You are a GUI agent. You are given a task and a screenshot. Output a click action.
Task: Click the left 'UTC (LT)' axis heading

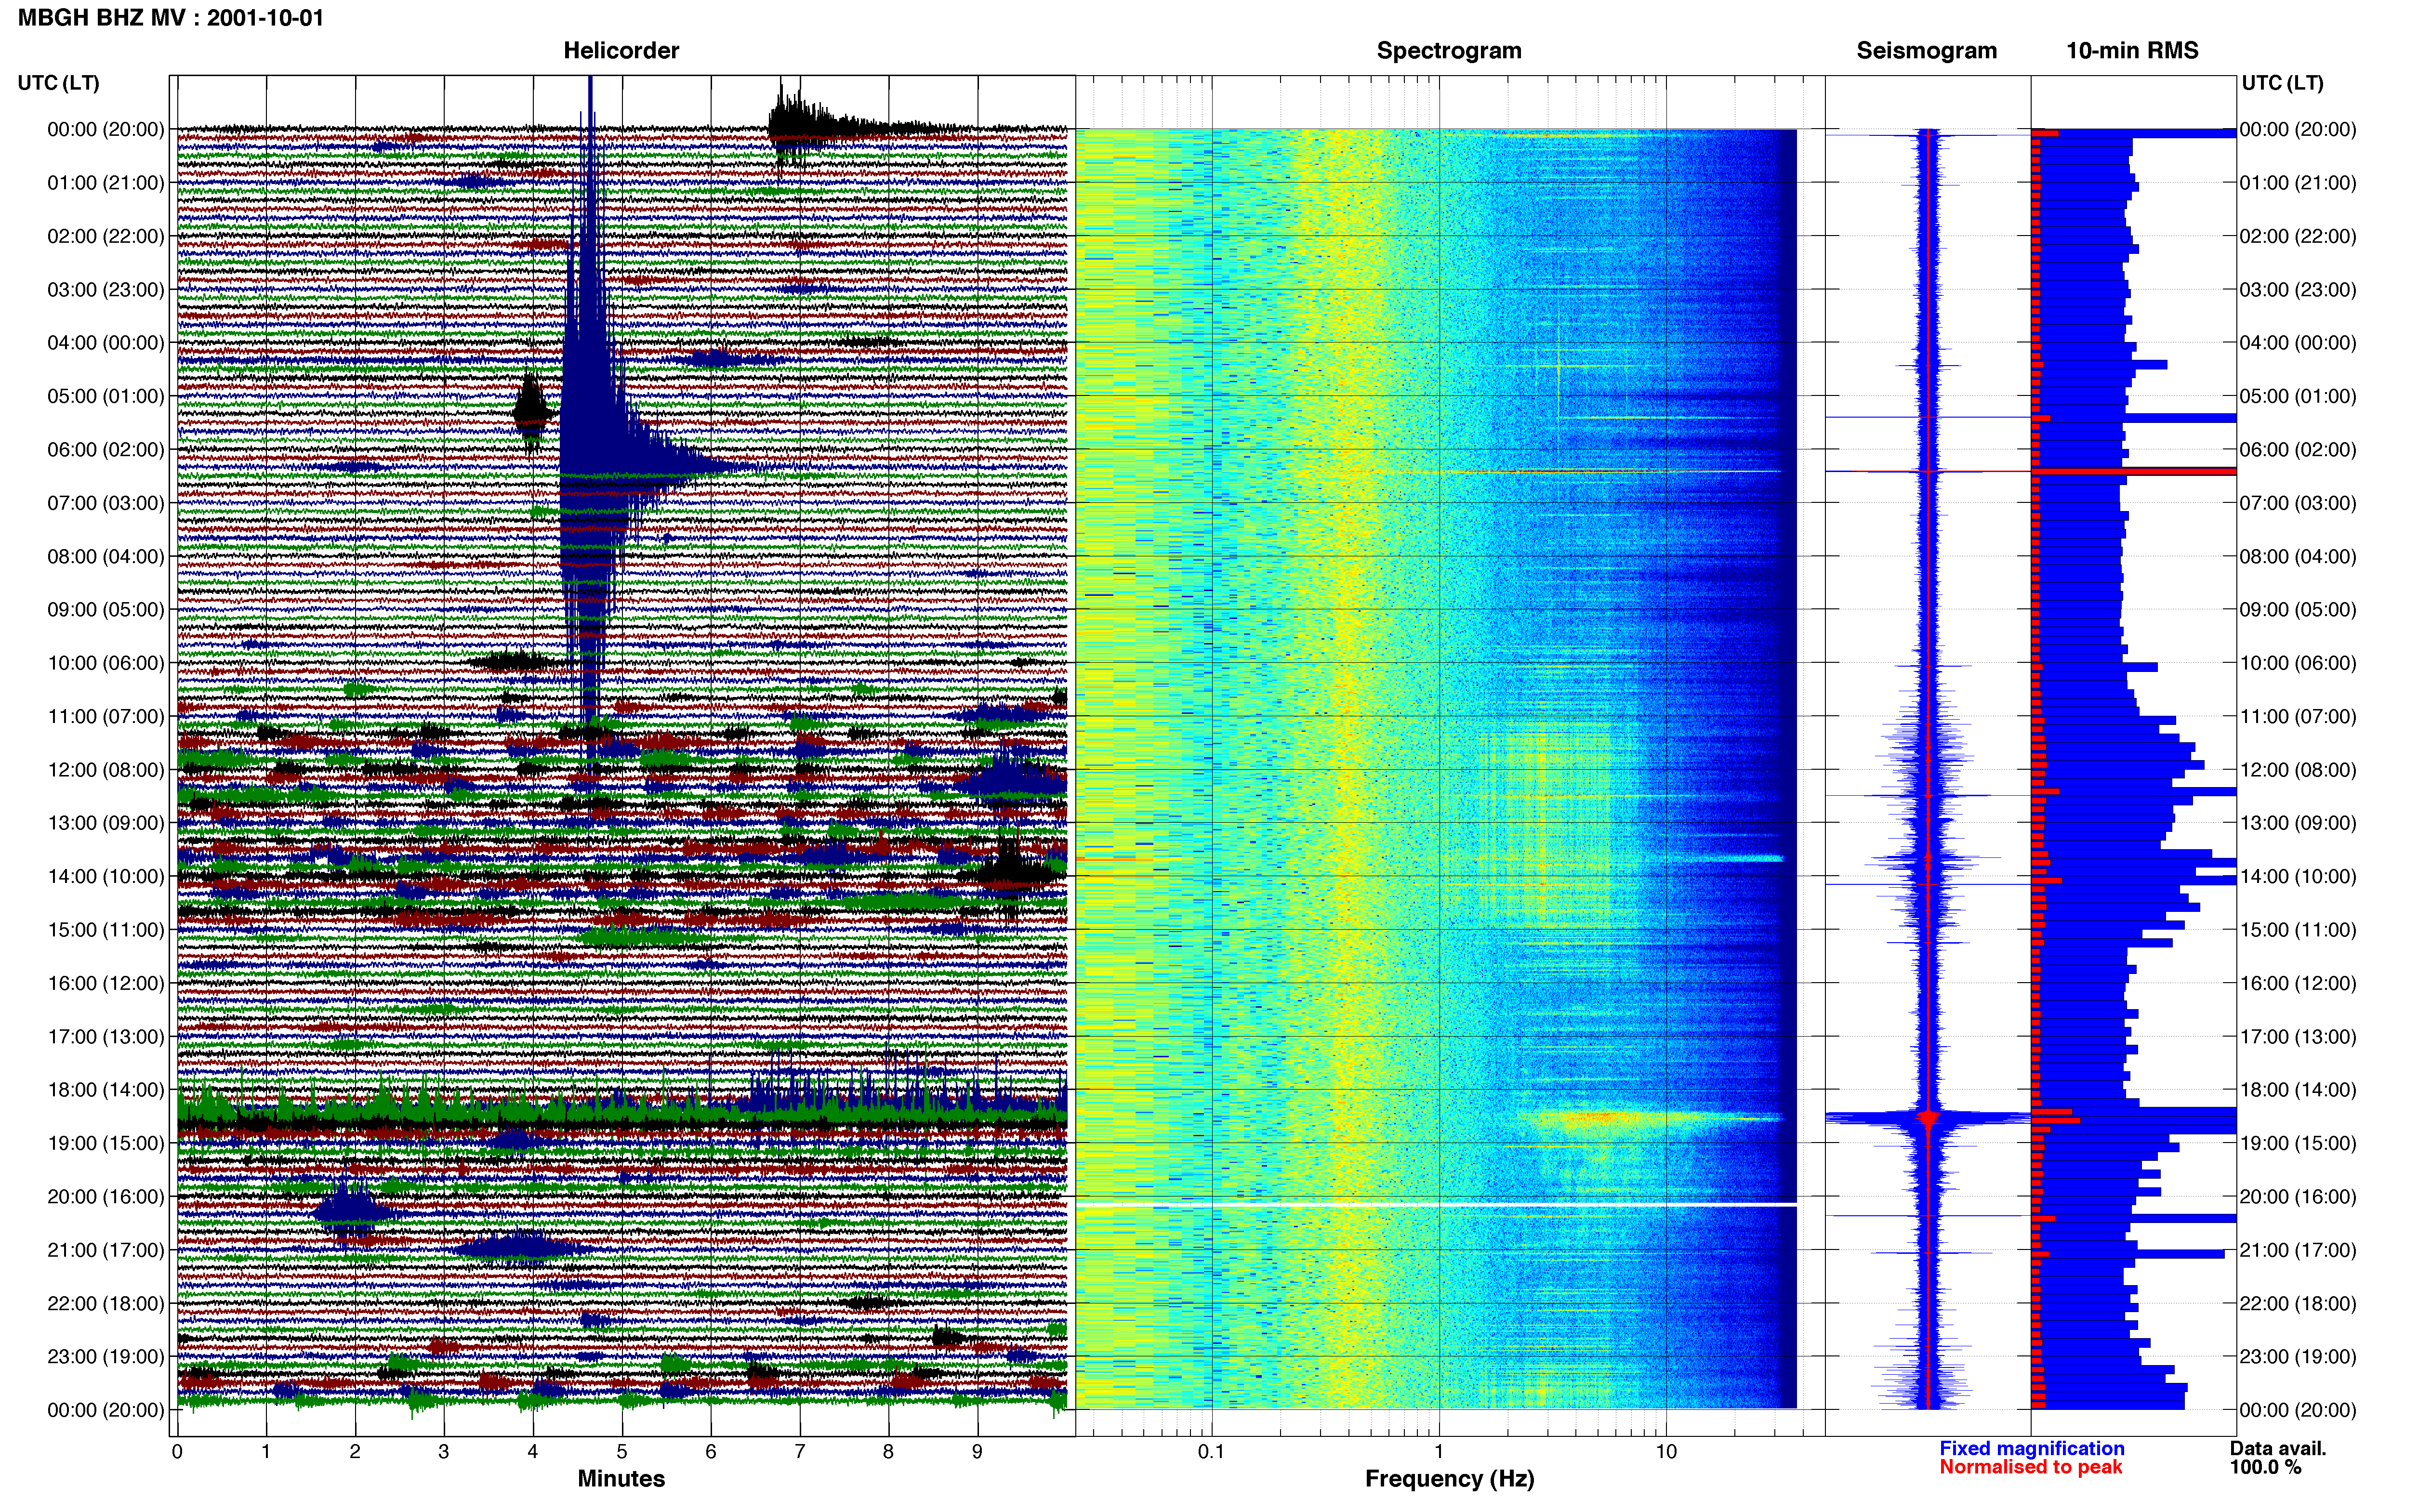(x=58, y=82)
